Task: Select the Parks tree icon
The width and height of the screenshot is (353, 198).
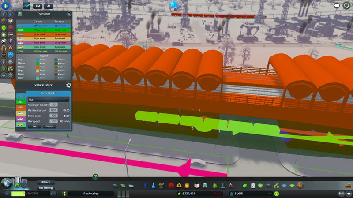Action: [215, 185]
